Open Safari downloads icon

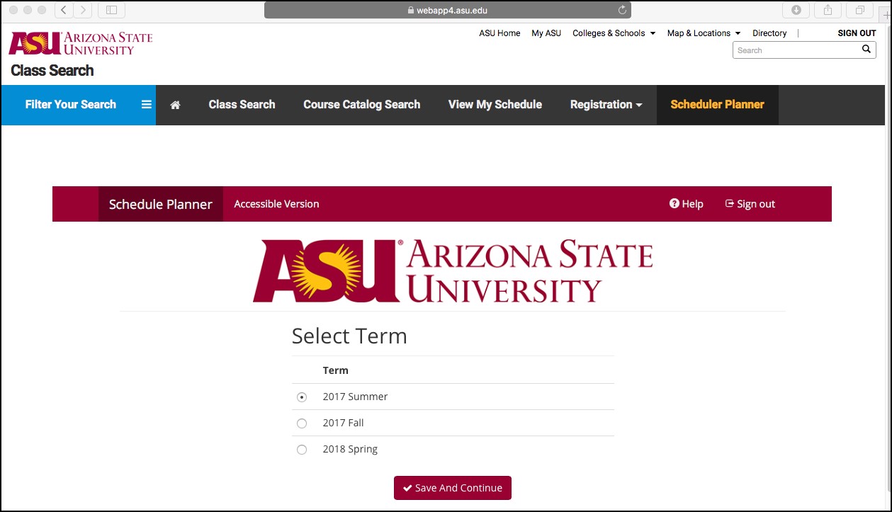click(796, 10)
